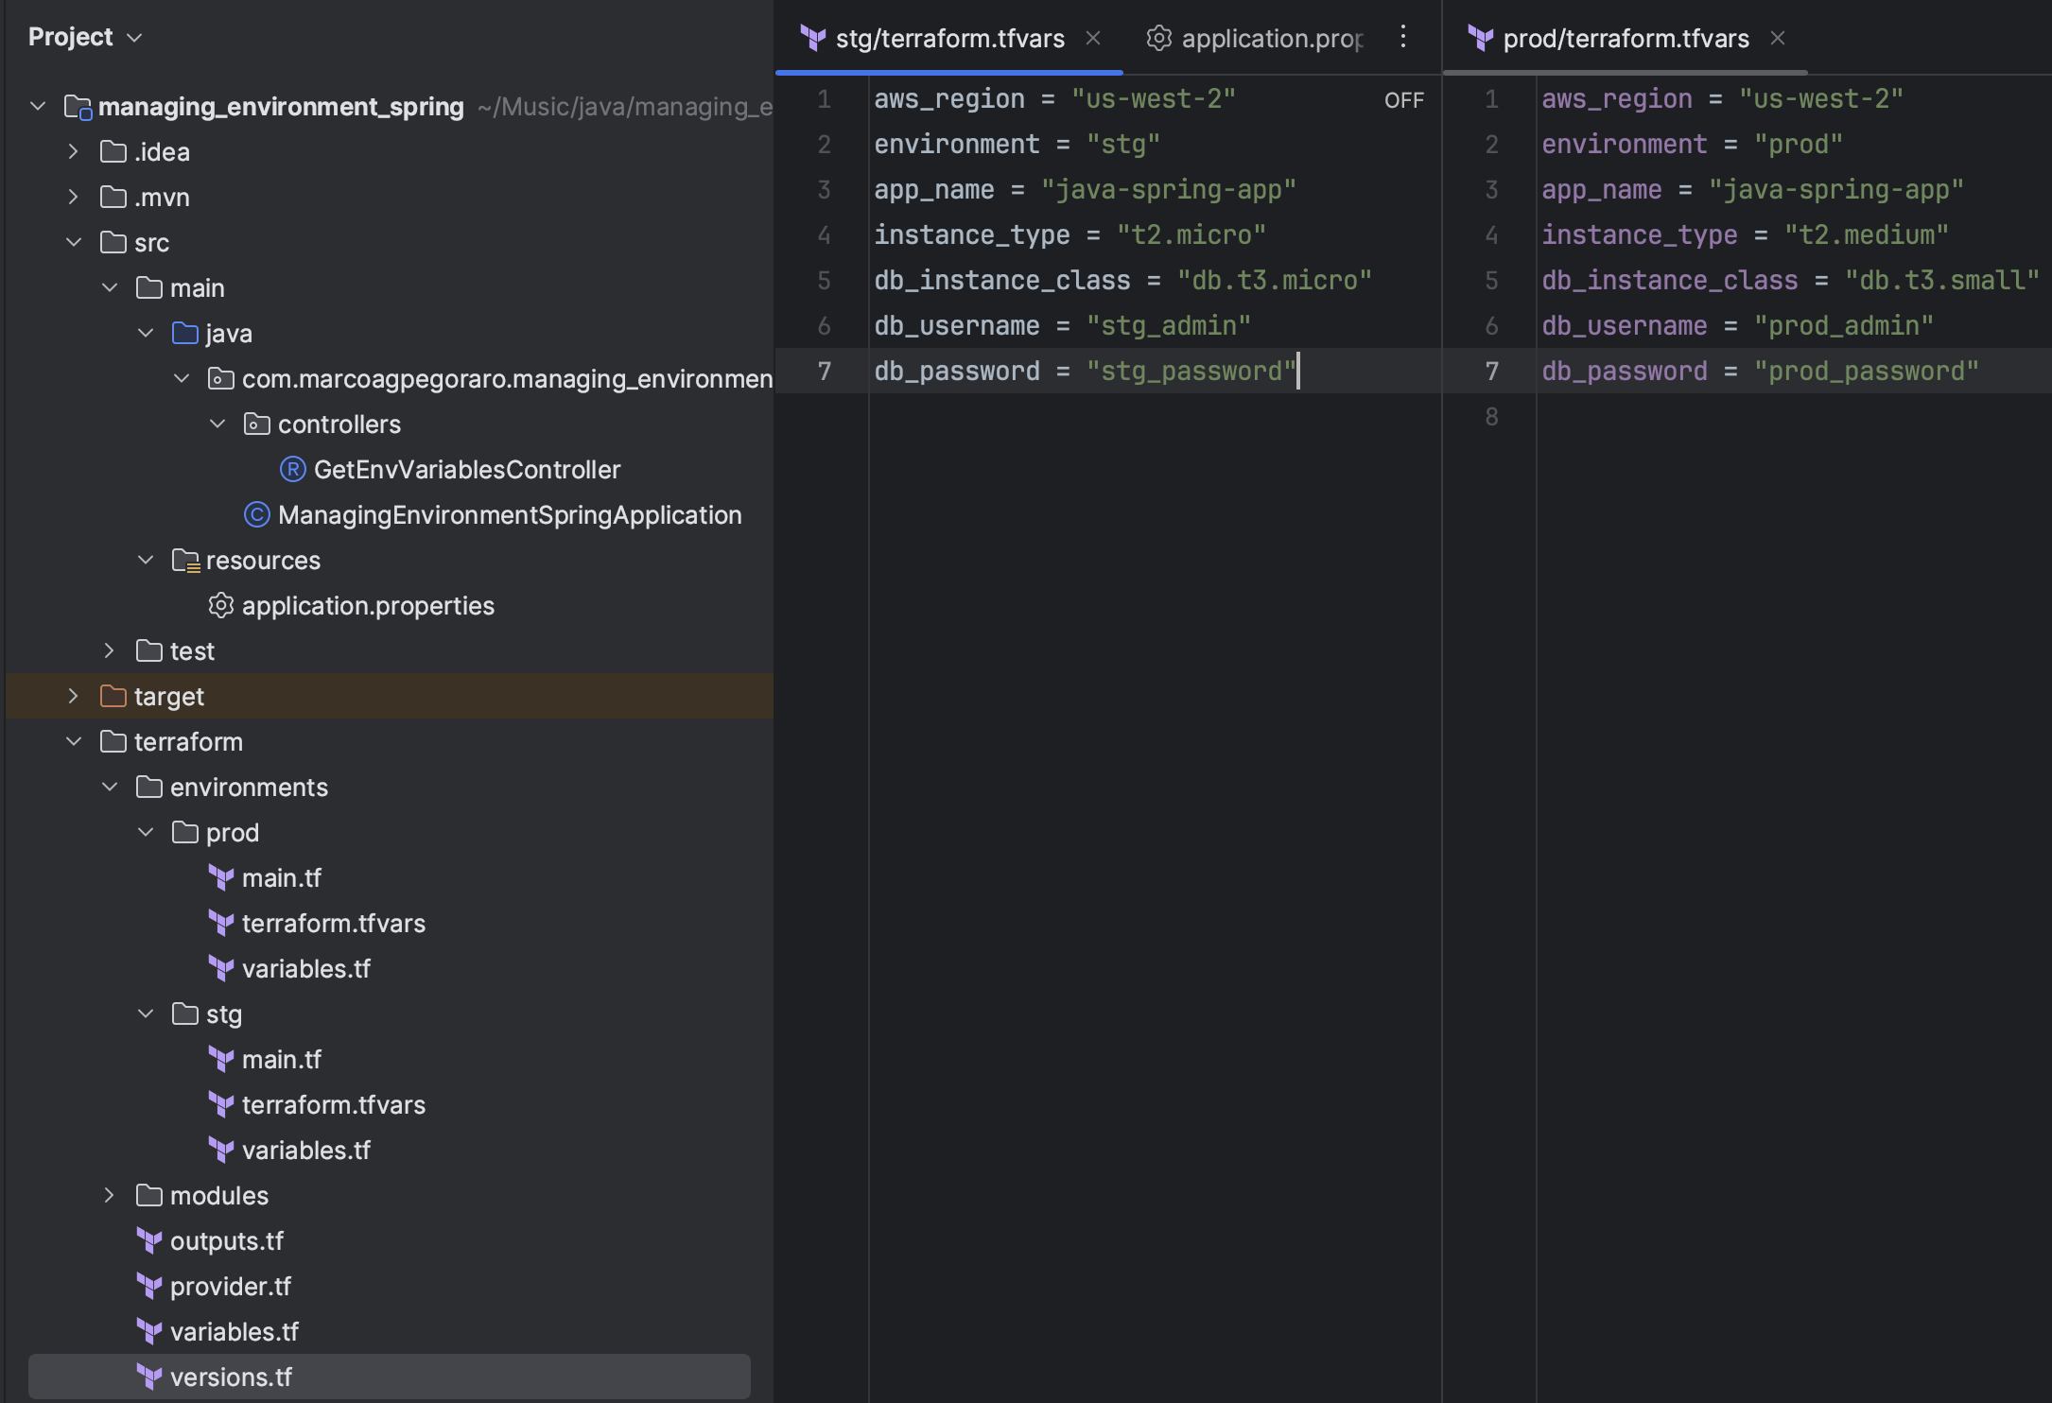Image resolution: width=2052 pixels, height=1403 pixels.
Task: Select provider.tf file
Action: coord(231,1286)
